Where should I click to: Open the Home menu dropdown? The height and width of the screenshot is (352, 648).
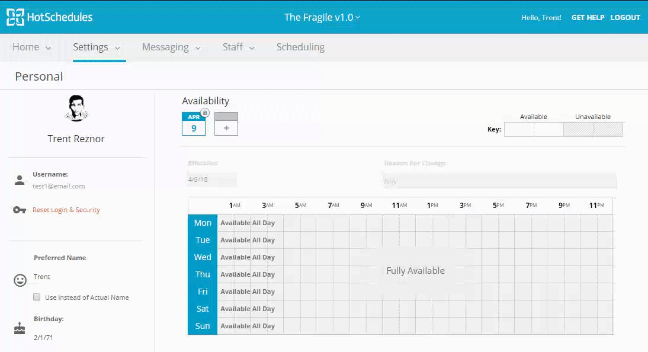click(31, 47)
